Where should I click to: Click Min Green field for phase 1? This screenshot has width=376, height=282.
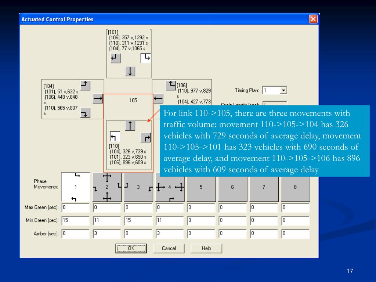(76, 221)
